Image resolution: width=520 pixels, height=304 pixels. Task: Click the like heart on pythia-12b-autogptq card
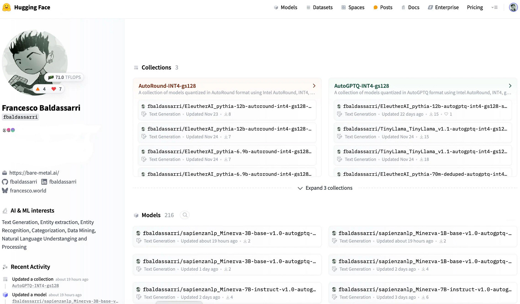(x=446, y=114)
